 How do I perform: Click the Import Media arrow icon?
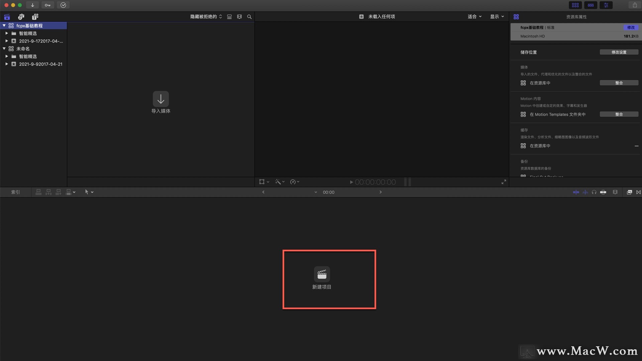161,99
